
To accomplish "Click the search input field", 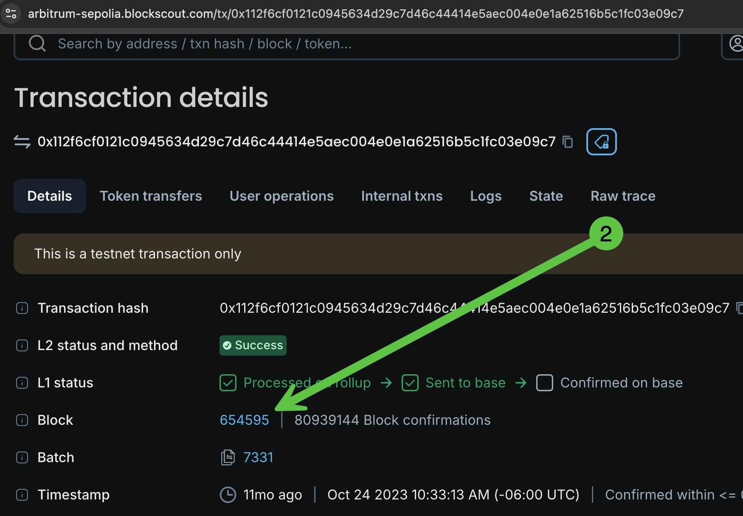I will tap(297, 43).
